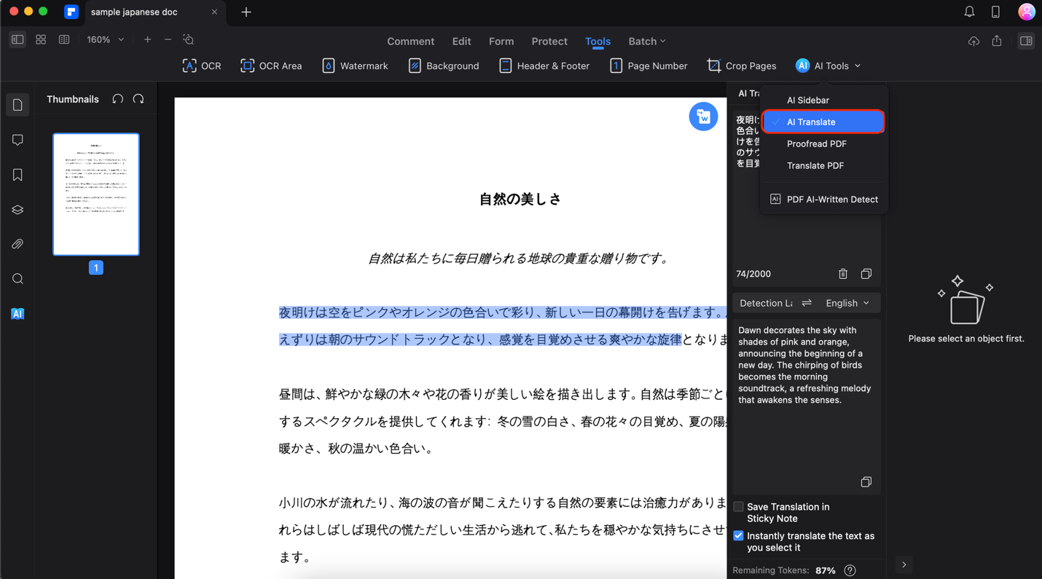
Task: Switch to the Protect tab
Action: click(549, 42)
